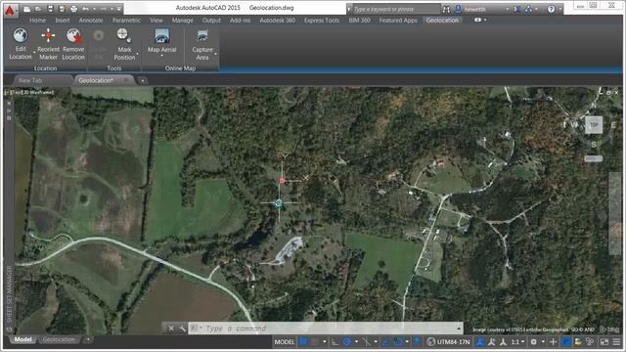
Task: Expand the Map Aerial dropdown arrow
Action: pyautogui.click(x=161, y=56)
